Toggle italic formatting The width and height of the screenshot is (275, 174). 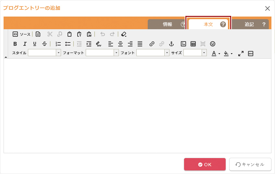[x=25, y=44]
